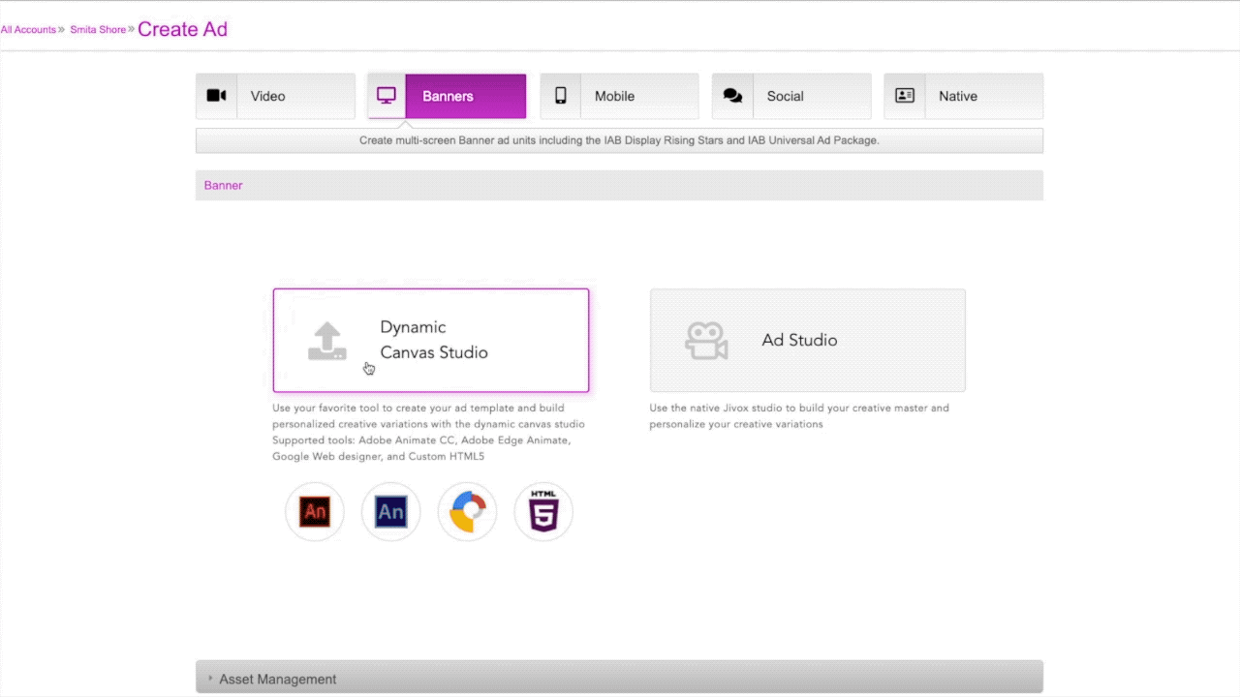
Task: Click the video camera icon on Video tab
Action: tap(217, 96)
